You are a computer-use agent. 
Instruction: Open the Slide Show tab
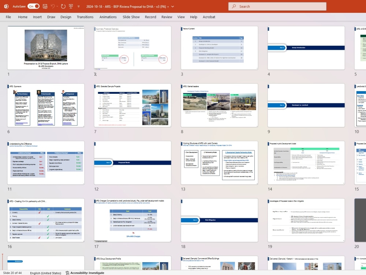pos(131,17)
